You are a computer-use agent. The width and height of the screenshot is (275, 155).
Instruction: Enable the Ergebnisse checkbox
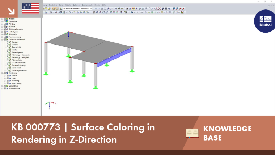coord(5,21)
